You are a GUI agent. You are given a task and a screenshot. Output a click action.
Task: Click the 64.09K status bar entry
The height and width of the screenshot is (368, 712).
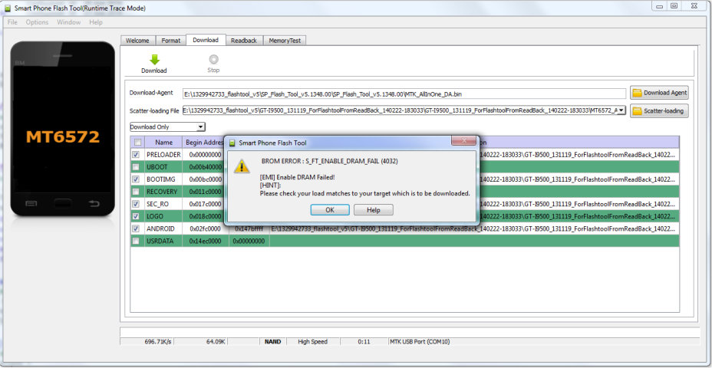[x=216, y=342]
